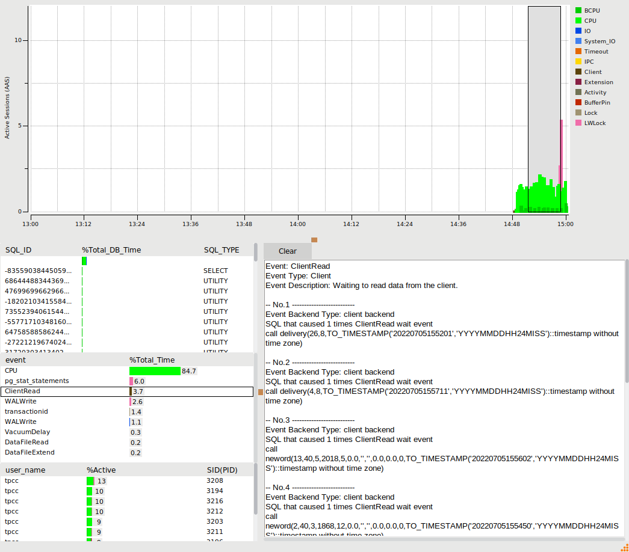The height and width of the screenshot is (552, 629).
Task: Select the DataFileExtend event row
Action: 127,453
